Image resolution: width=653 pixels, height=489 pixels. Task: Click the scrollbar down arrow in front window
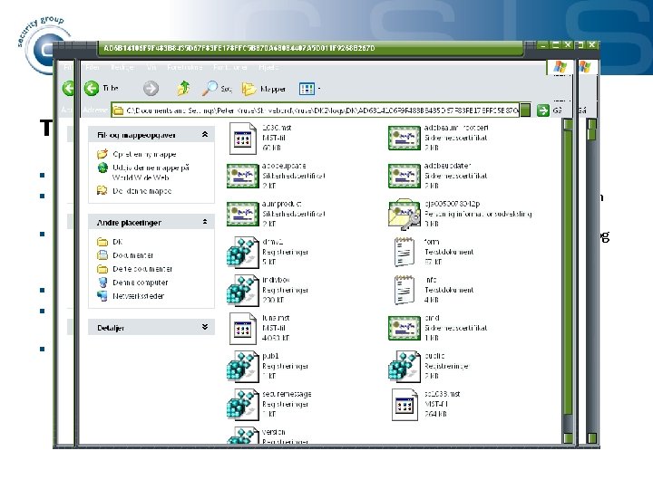[568, 438]
